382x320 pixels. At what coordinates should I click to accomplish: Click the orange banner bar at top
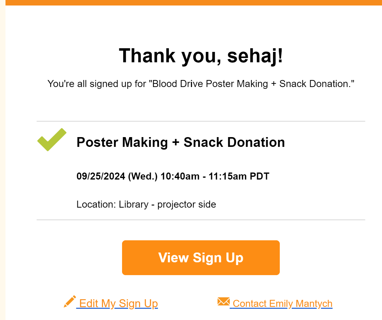click(193, 2)
